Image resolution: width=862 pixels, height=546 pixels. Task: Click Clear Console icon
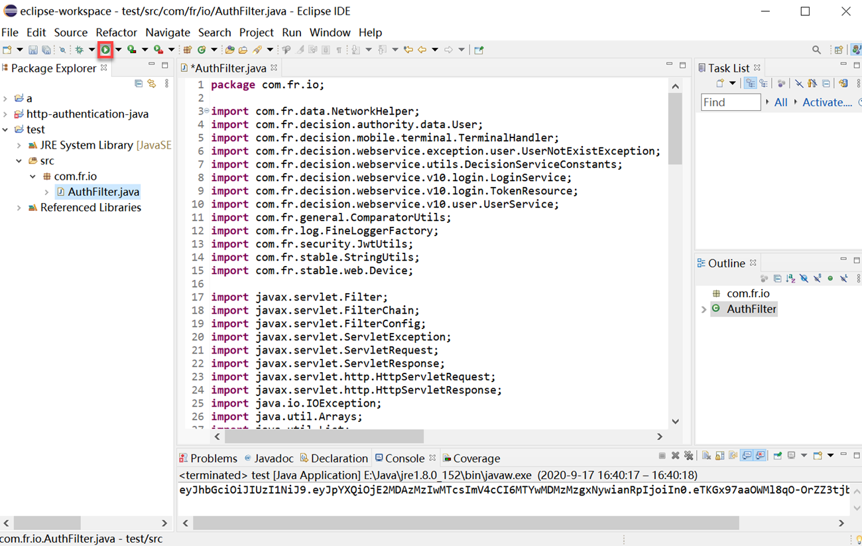coord(706,456)
